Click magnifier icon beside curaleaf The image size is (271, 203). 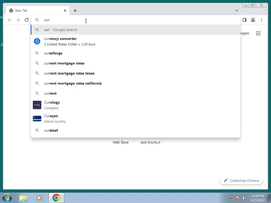37,130
